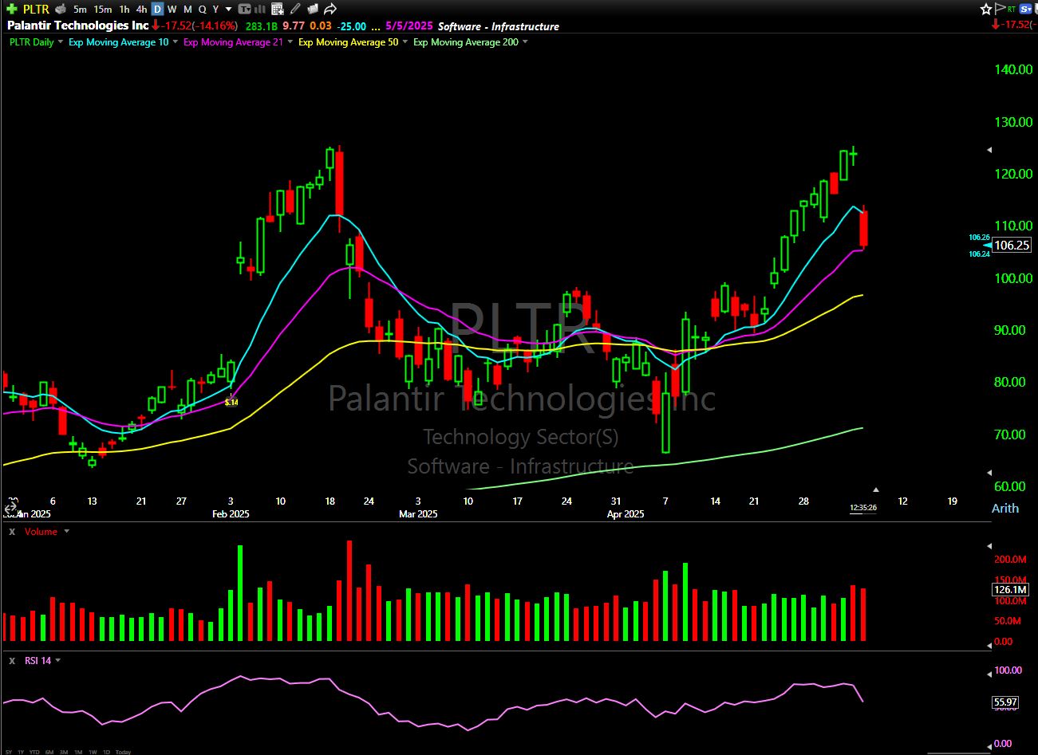The image size is (1038, 755).
Task: Switch to 15m timeframe
Action: 102,9
